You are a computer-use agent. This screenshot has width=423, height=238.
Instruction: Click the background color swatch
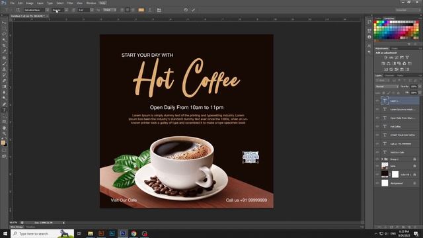(5, 145)
